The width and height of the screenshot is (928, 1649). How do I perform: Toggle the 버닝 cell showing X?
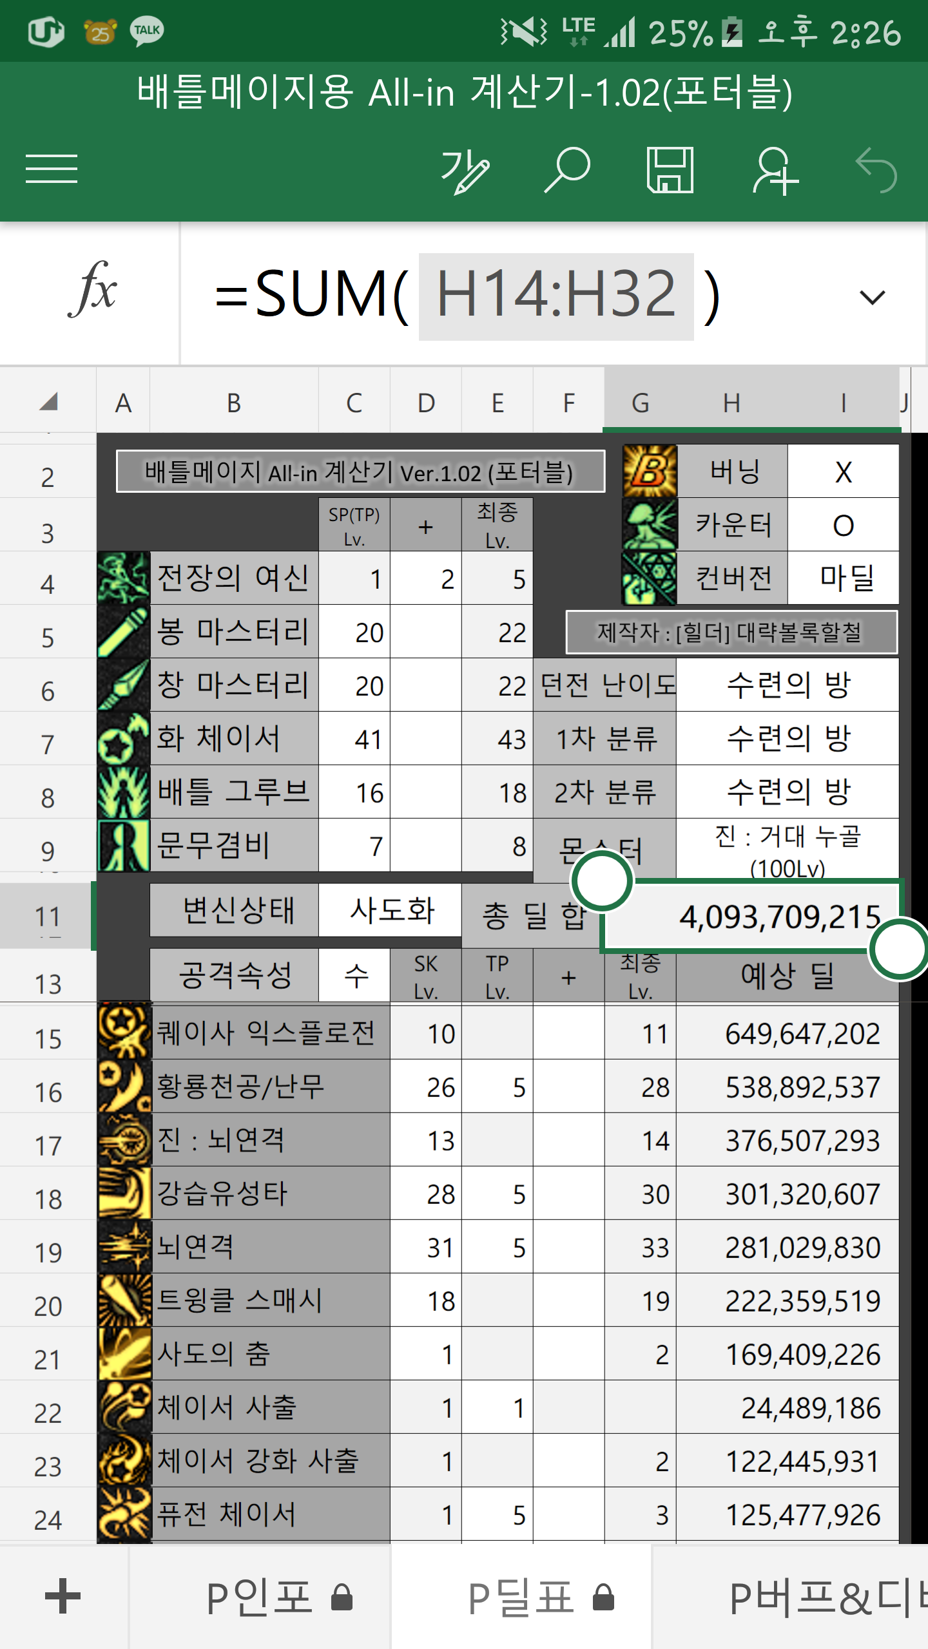(x=843, y=472)
